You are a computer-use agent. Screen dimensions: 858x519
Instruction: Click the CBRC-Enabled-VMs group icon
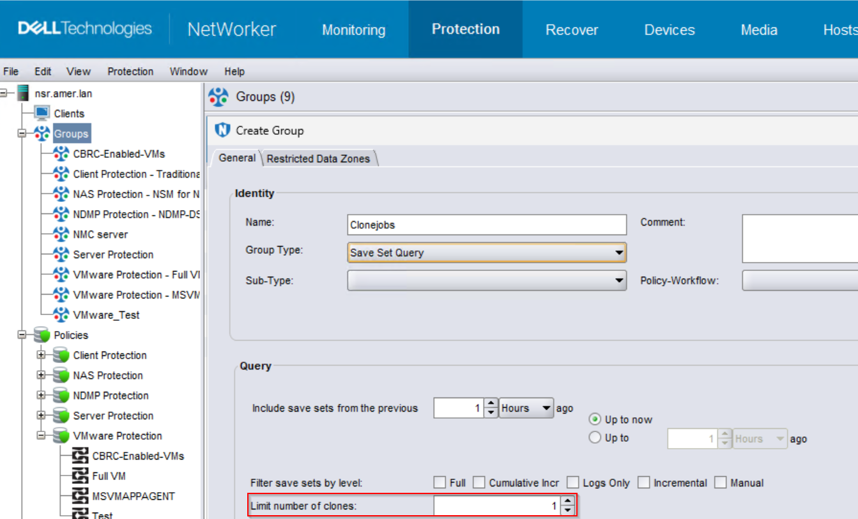pos(61,153)
